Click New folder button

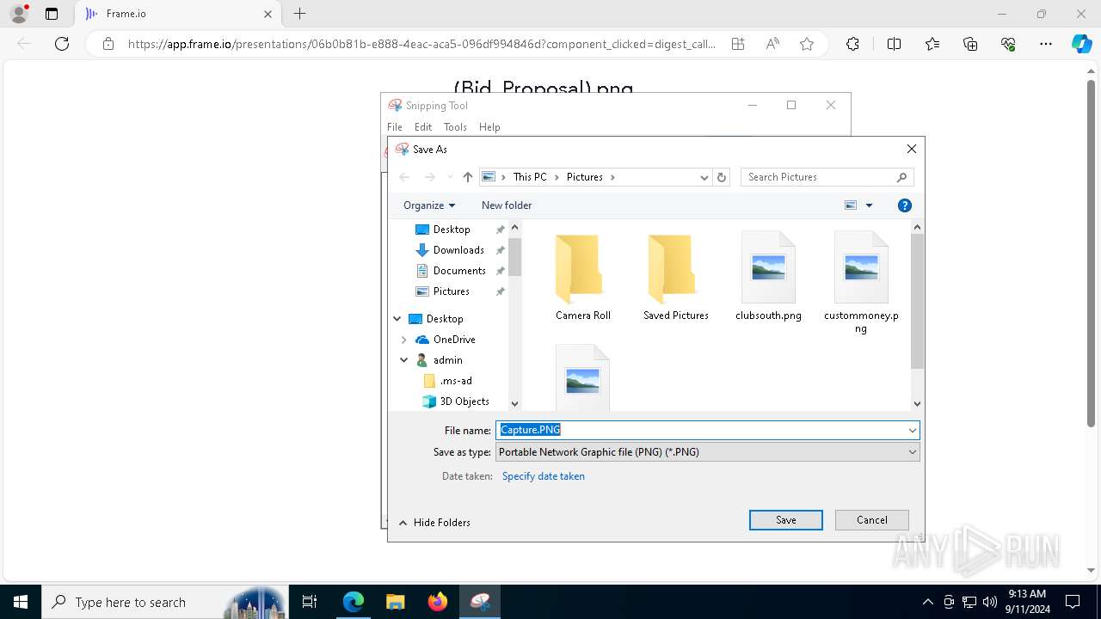[x=507, y=205]
